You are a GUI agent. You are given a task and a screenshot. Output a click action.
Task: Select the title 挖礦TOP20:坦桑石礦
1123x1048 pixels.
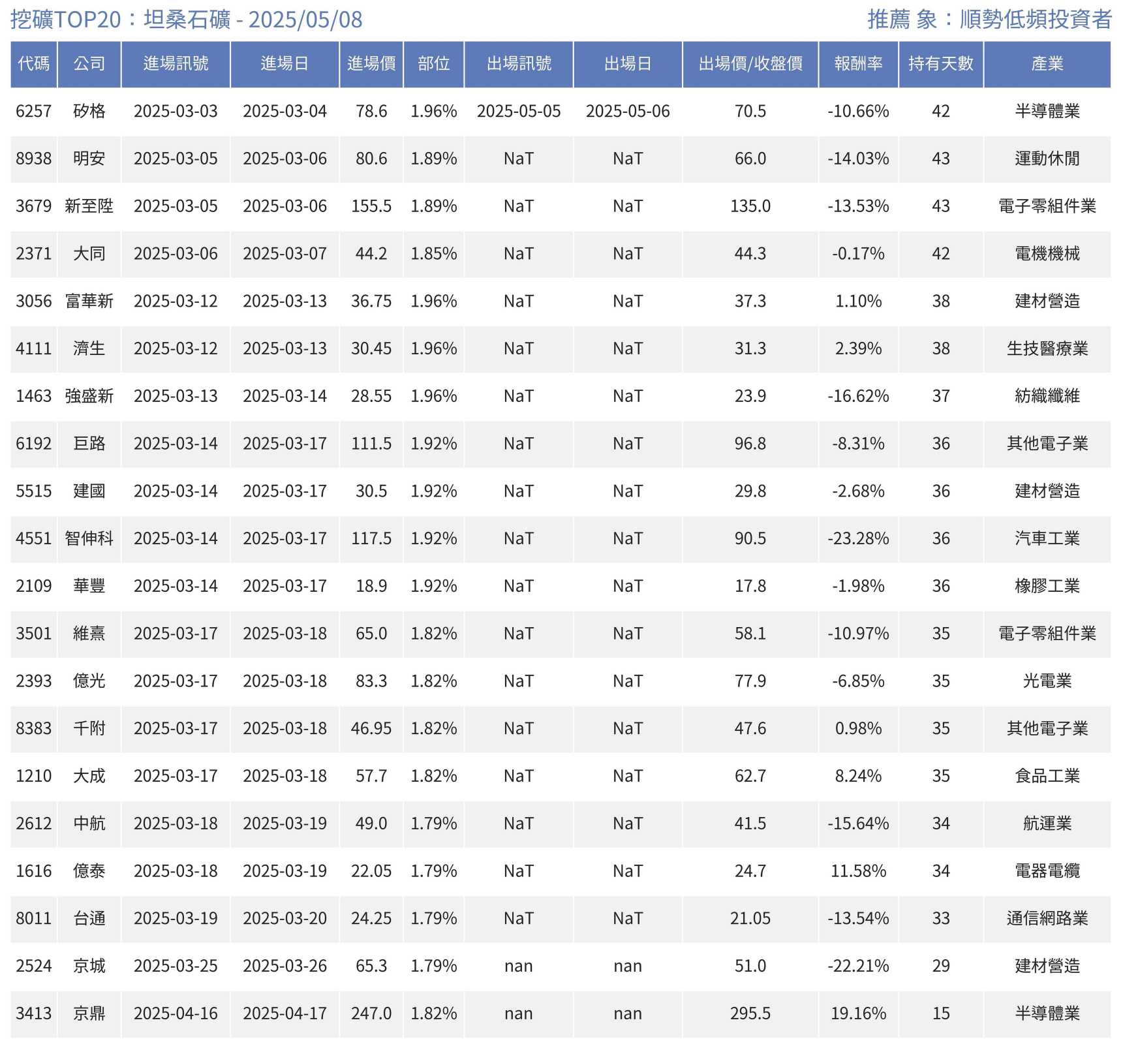point(121,20)
